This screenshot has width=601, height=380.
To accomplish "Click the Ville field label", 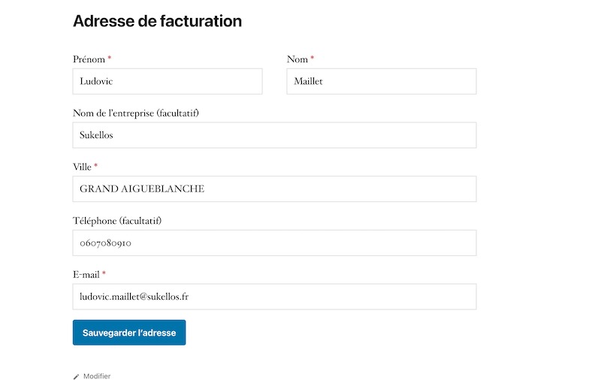I will coord(82,167).
